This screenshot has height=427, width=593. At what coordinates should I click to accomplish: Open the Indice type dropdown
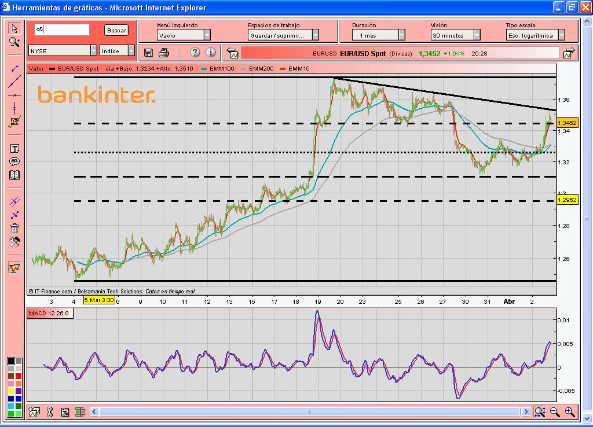coord(117,51)
